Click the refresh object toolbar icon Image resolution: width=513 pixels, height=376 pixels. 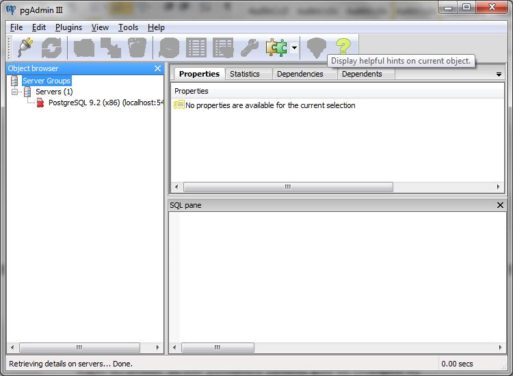coord(51,48)
